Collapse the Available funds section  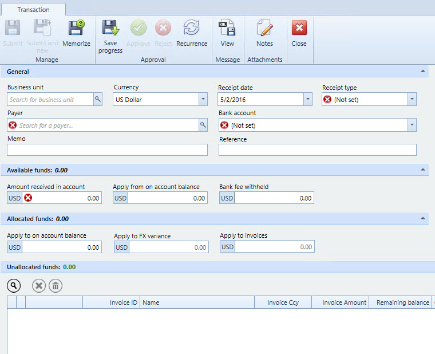(422, 170)
